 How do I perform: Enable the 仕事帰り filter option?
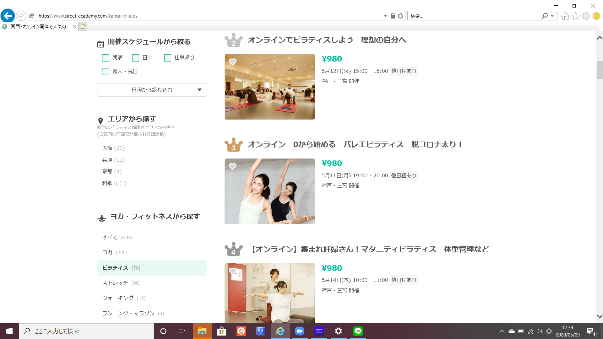[x=167, y=58]
